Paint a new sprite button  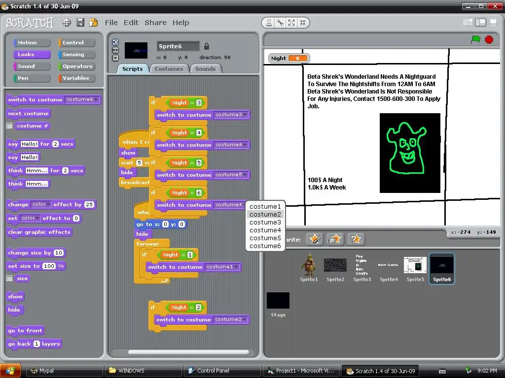click(x=315, y=239)
